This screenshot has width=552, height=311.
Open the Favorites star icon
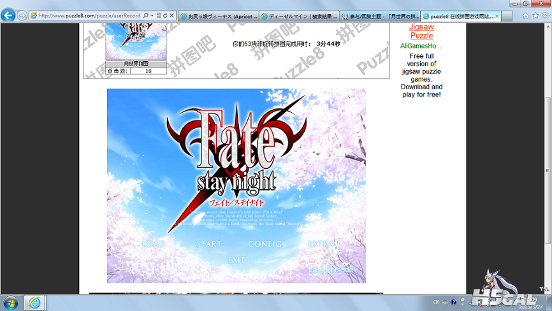pos(534,15)
